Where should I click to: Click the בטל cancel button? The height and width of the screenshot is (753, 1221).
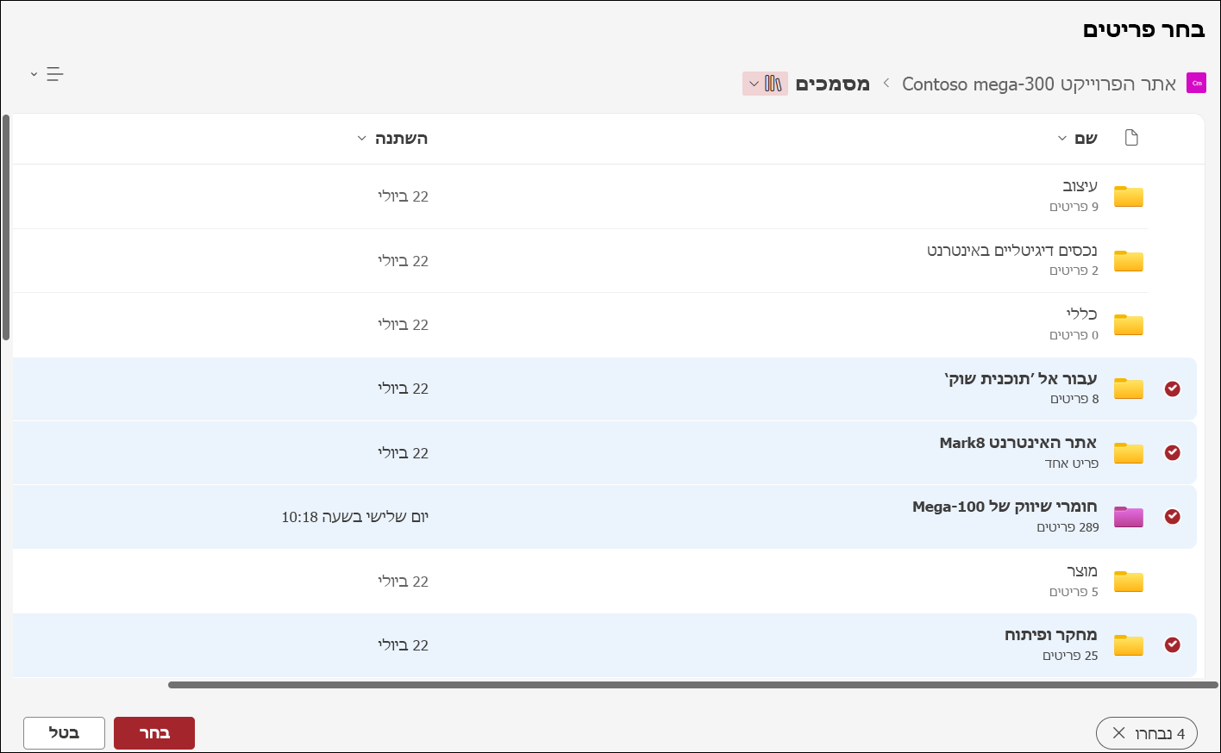(64, 733)
